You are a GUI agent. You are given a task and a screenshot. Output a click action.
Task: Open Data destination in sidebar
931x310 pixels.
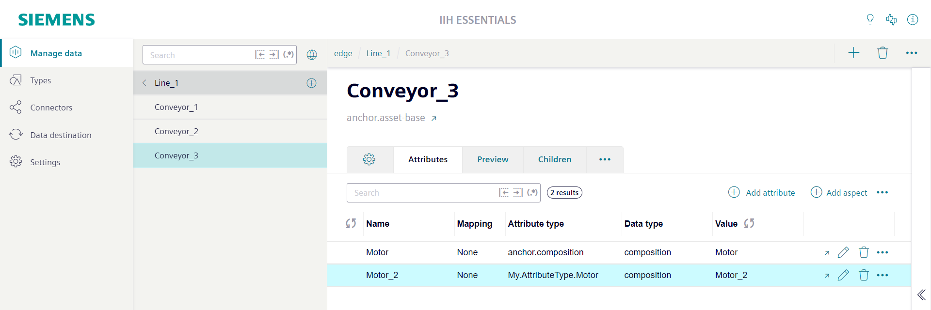(67, 135)
